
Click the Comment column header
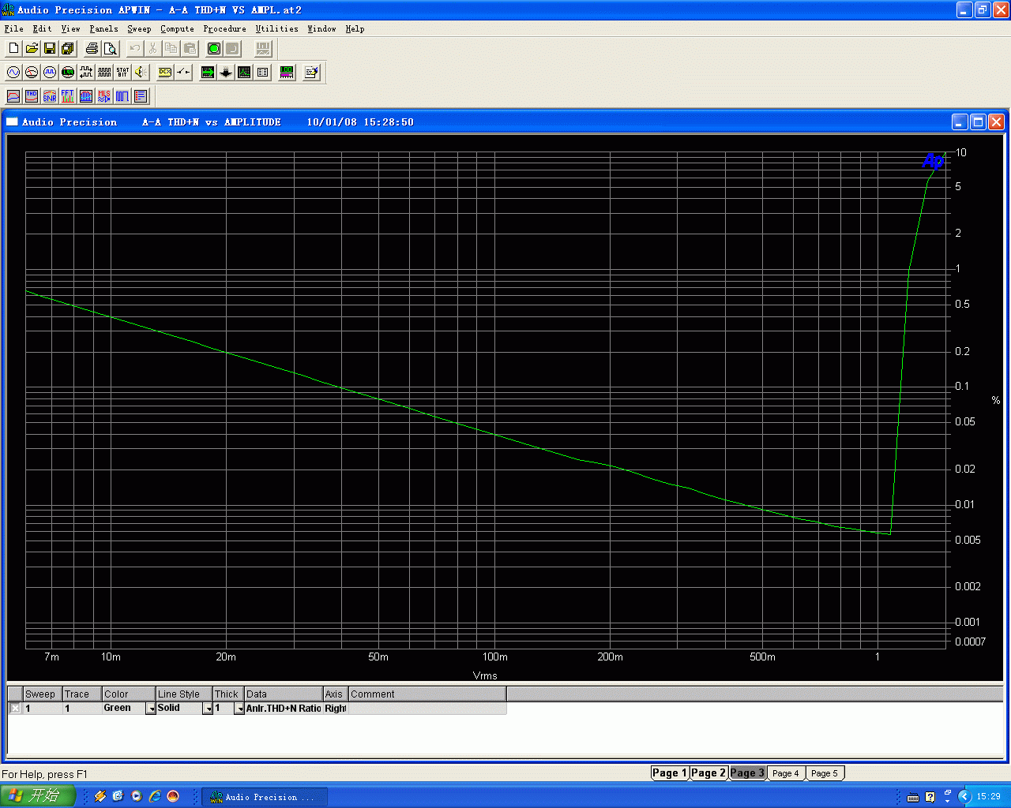(x=427, y=694)
